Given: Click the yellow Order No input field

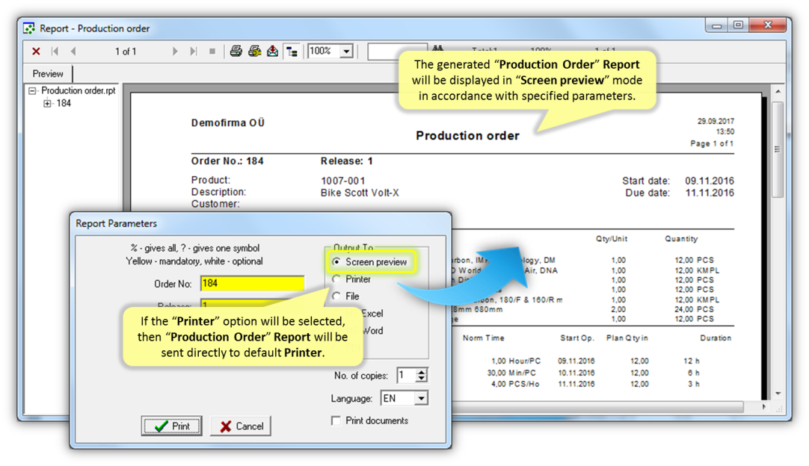Looking at the screenshot, I should 252,284.
